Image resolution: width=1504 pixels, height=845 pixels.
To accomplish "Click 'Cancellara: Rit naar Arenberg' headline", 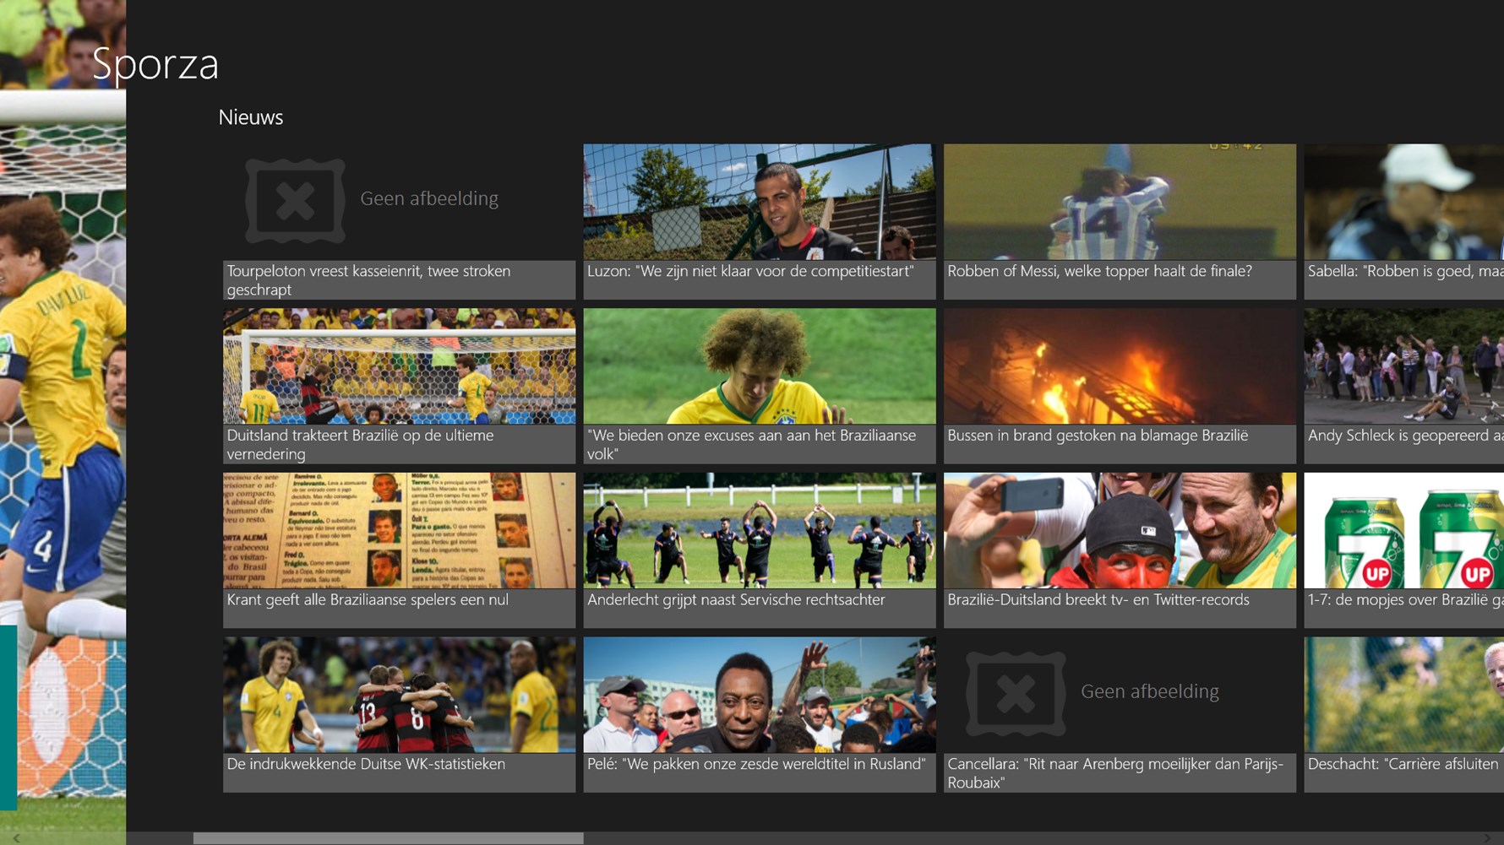I will (1115, 773).
